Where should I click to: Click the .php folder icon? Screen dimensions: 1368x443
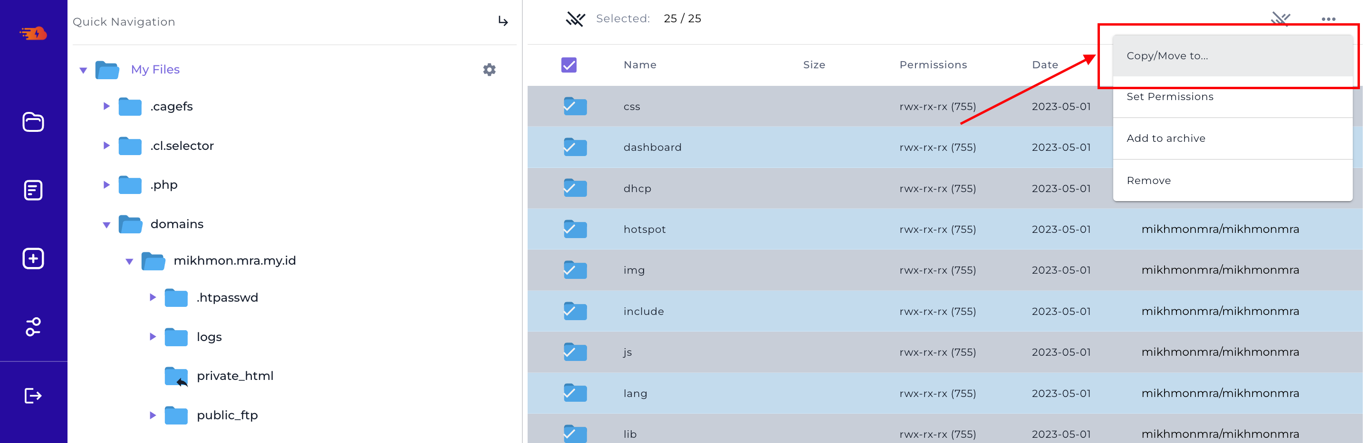coord(130,185)
